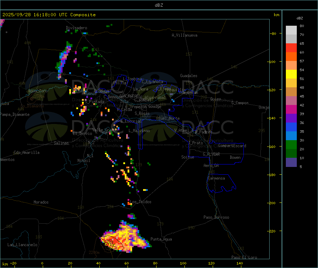Click the Salinas place label
The image size is (318, 268).
click(61, 143)
